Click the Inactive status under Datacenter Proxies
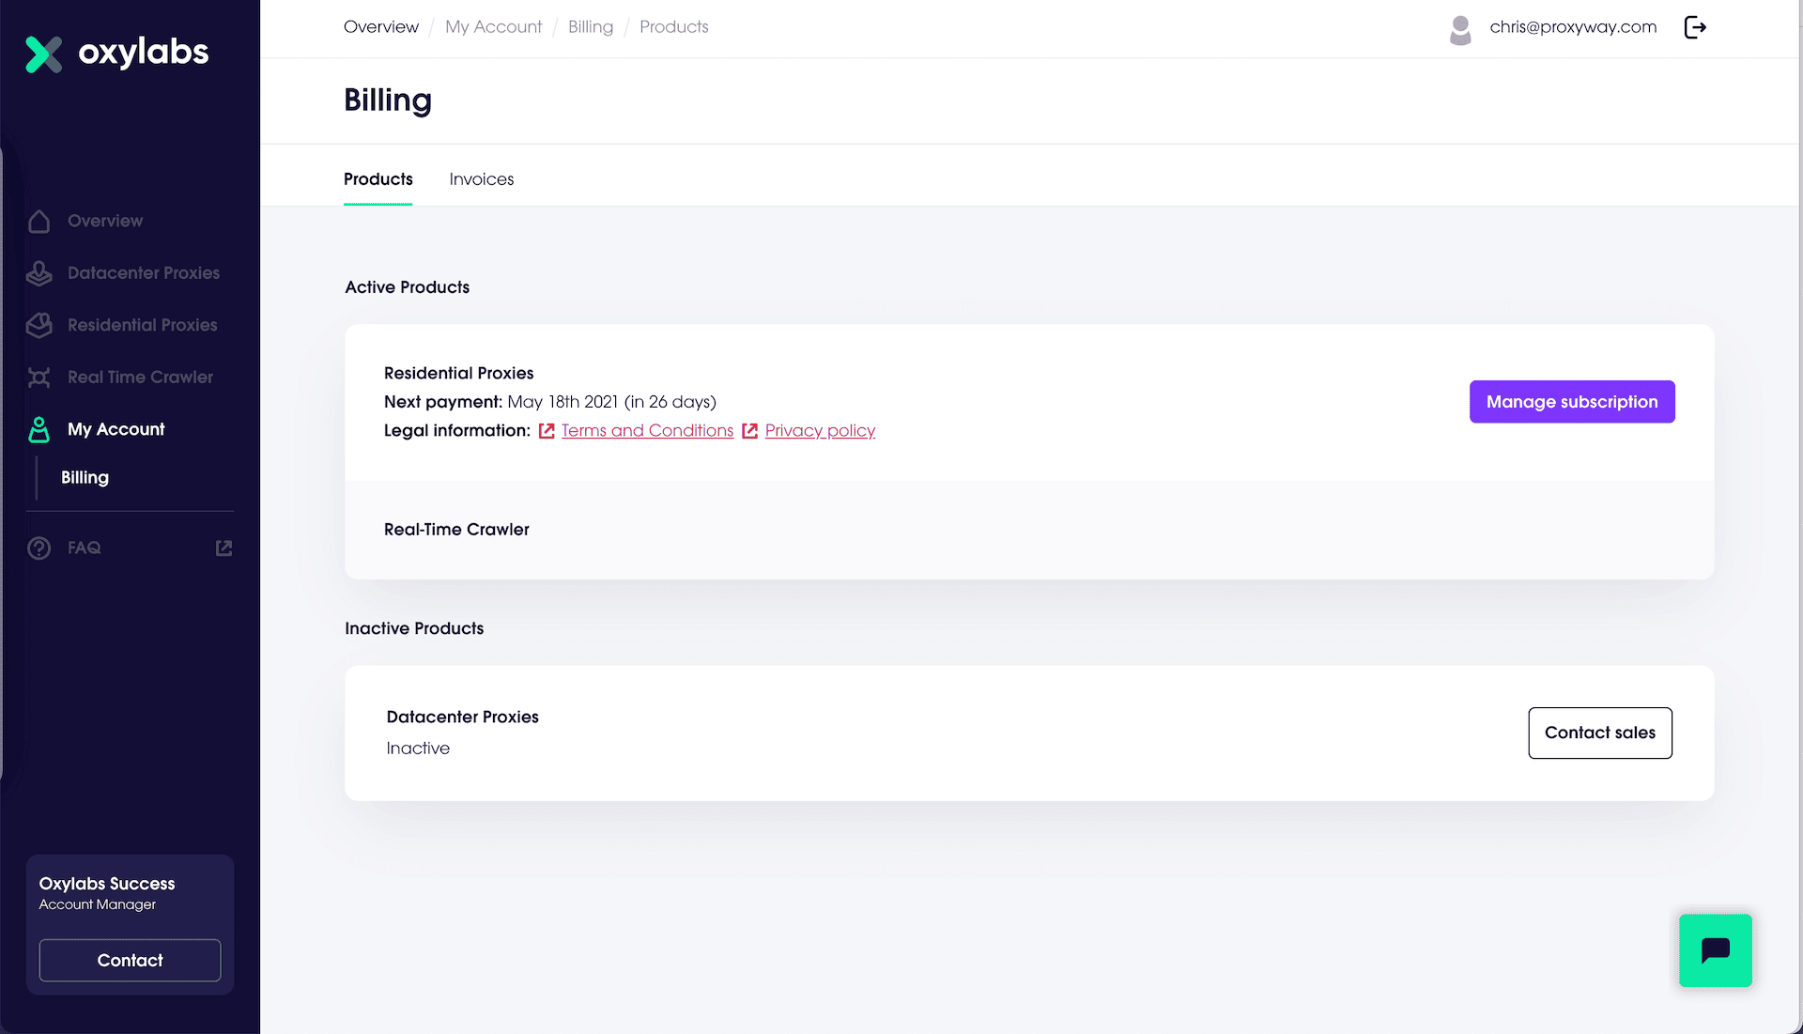1803x1034 pixels. click(x=418, y=748)
